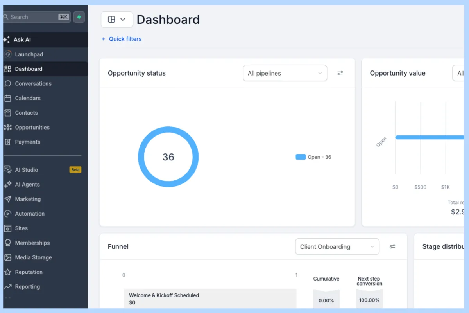Viewport: 469px width, 313px height.
Task: Open the Calendars sidebar link
Action: pos(45,98)
